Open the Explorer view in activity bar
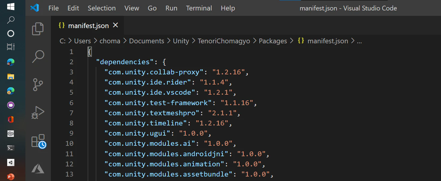Viewport: 441px width, 181px height. (38, 29)
